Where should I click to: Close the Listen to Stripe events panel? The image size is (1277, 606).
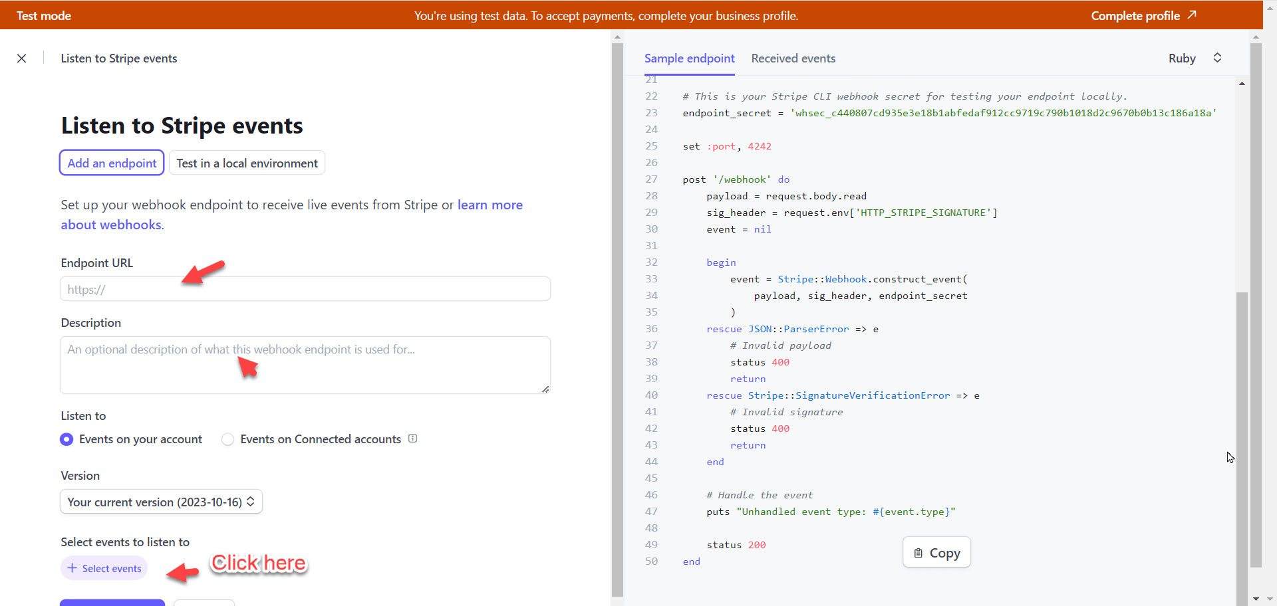pos(22,58)
